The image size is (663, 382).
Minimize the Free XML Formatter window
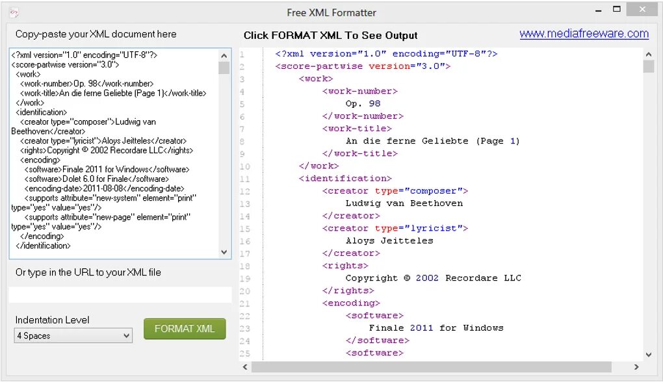[x=598, y=10]
